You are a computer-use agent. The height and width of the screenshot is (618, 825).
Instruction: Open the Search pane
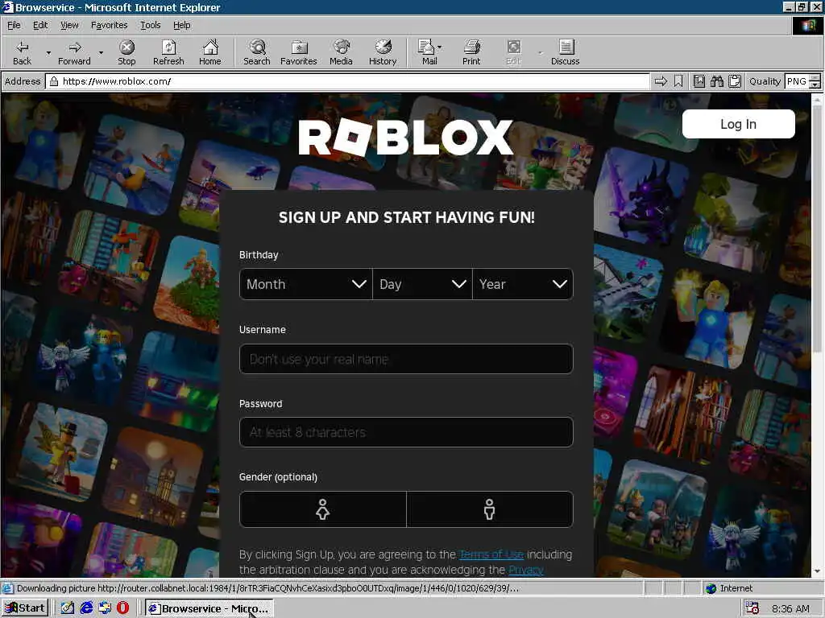(257, 52)
